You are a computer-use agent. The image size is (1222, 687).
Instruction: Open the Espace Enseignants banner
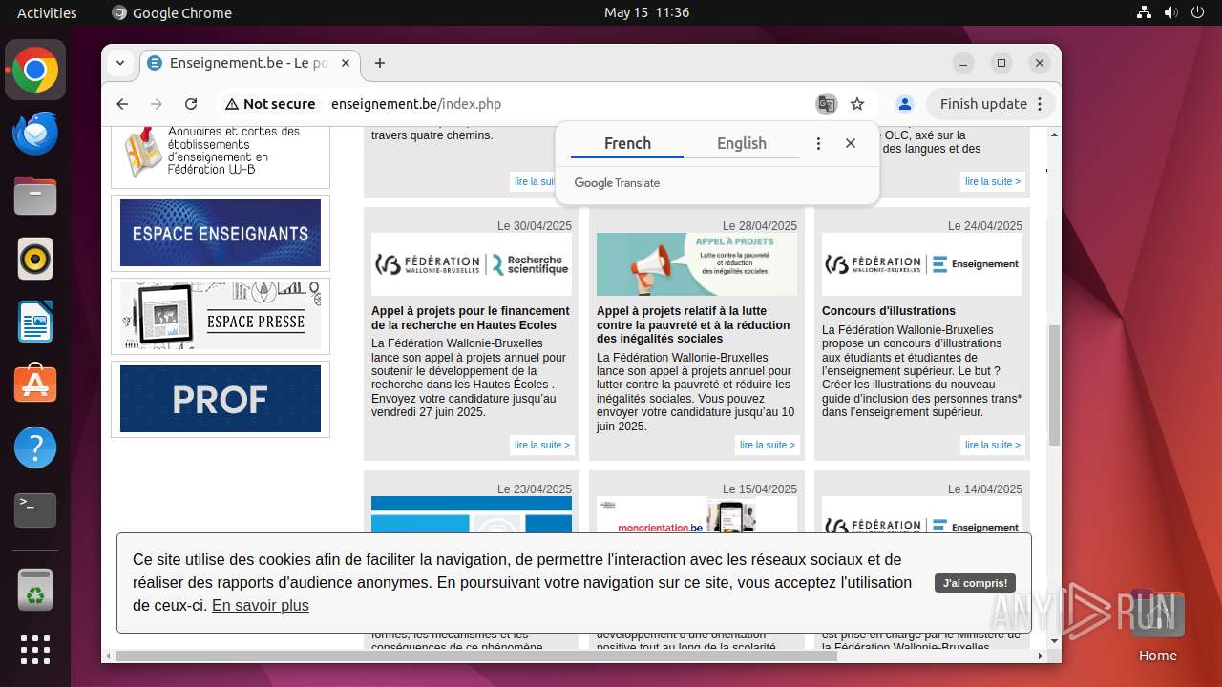pos(221,233)
